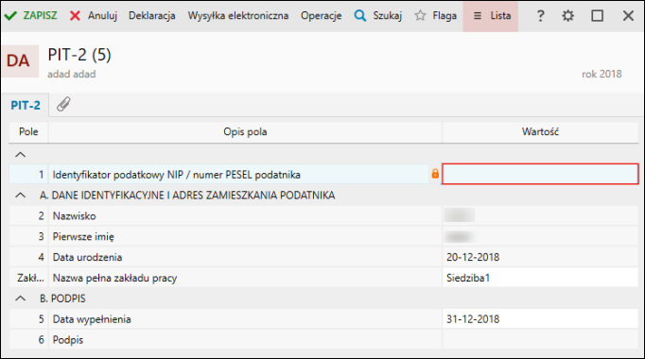Select the Nazwisko row label
Viewport: 645px width, 359px height.
click(x=74, y=216)
